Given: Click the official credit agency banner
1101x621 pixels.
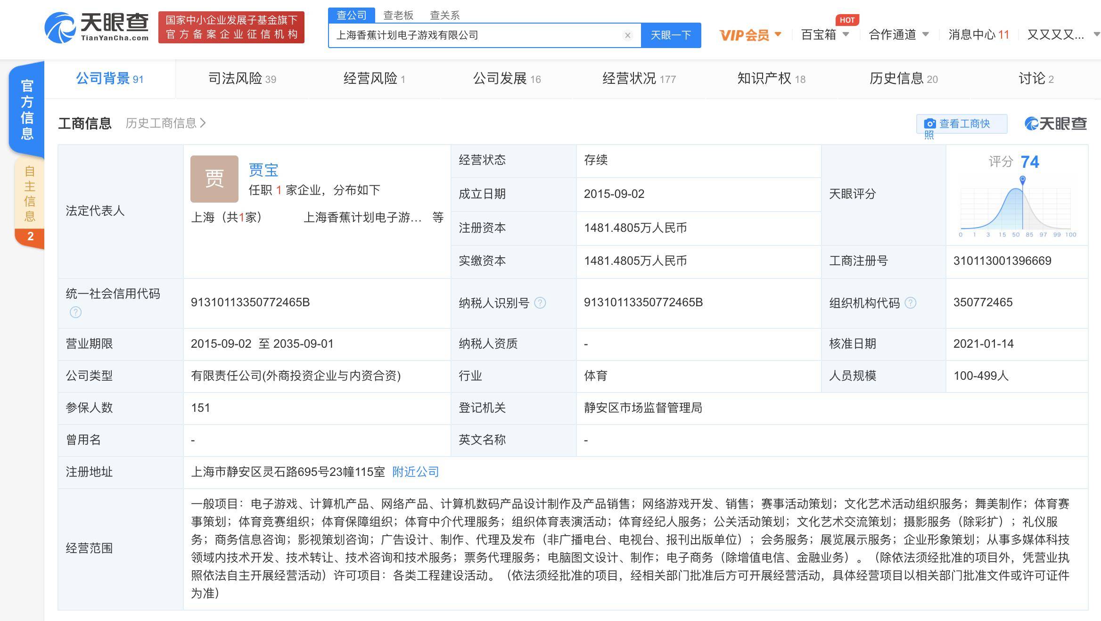Looking at the screenshot, I should pyautogui.click(x=231, y=27).
